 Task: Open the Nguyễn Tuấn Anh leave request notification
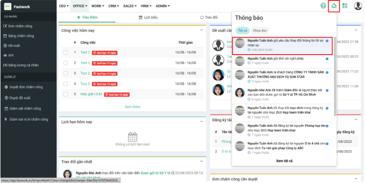(x=282, y=60)
